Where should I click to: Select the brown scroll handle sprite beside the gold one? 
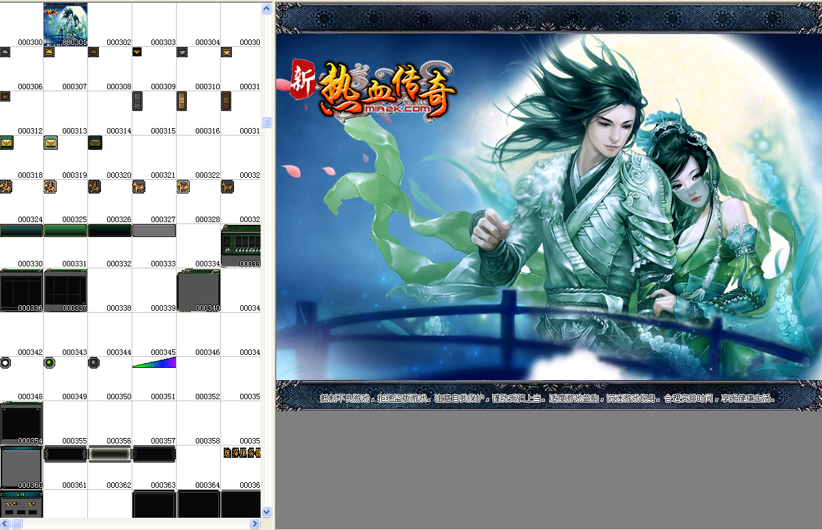(226, 101)
